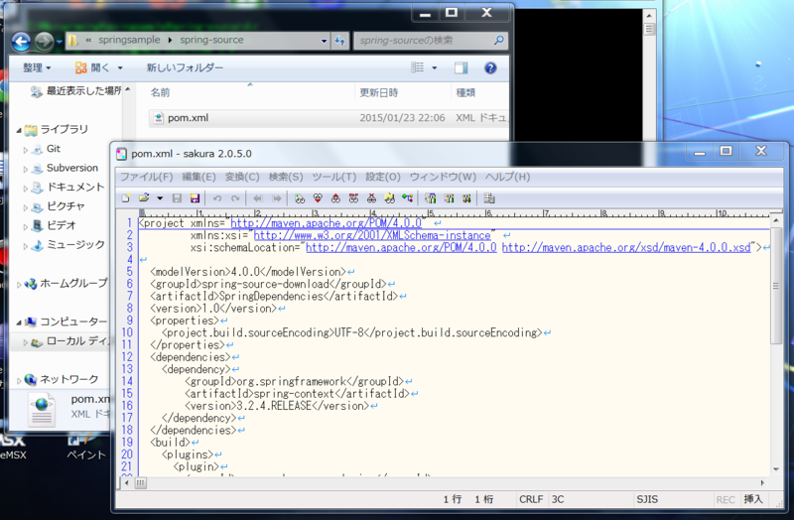Viewport: 794px width, 520px height.
Task: Click the sakura vertical scrollbar thumb
Action: 776,286
